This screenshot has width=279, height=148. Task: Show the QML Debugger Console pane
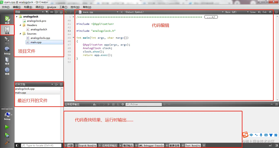[x=149, y=145]
